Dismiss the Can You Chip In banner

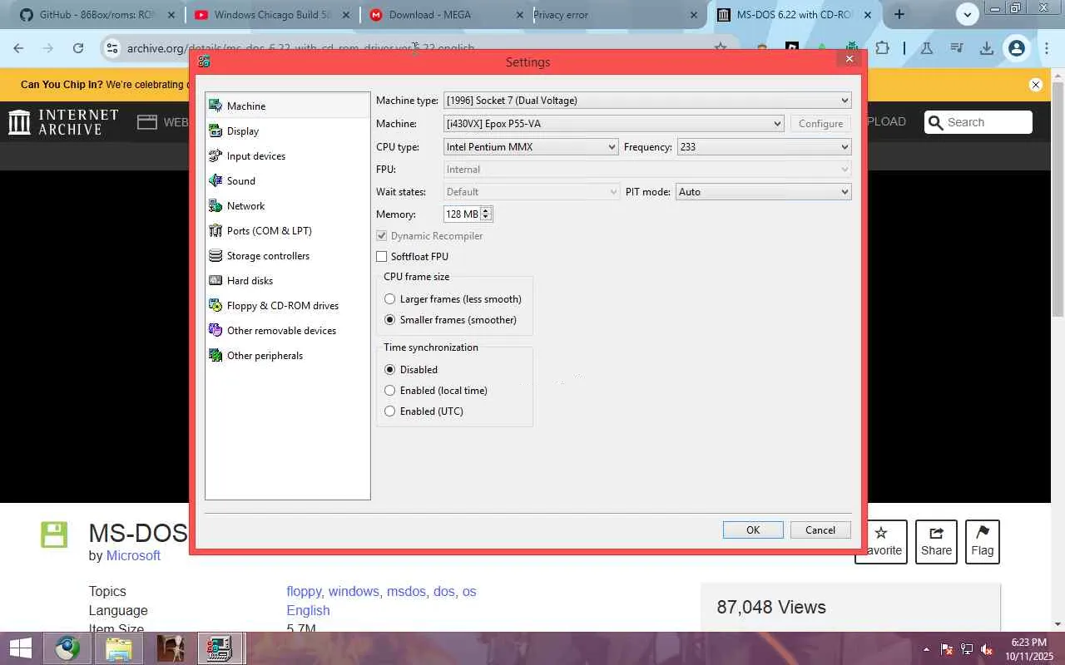[1036, 85]
